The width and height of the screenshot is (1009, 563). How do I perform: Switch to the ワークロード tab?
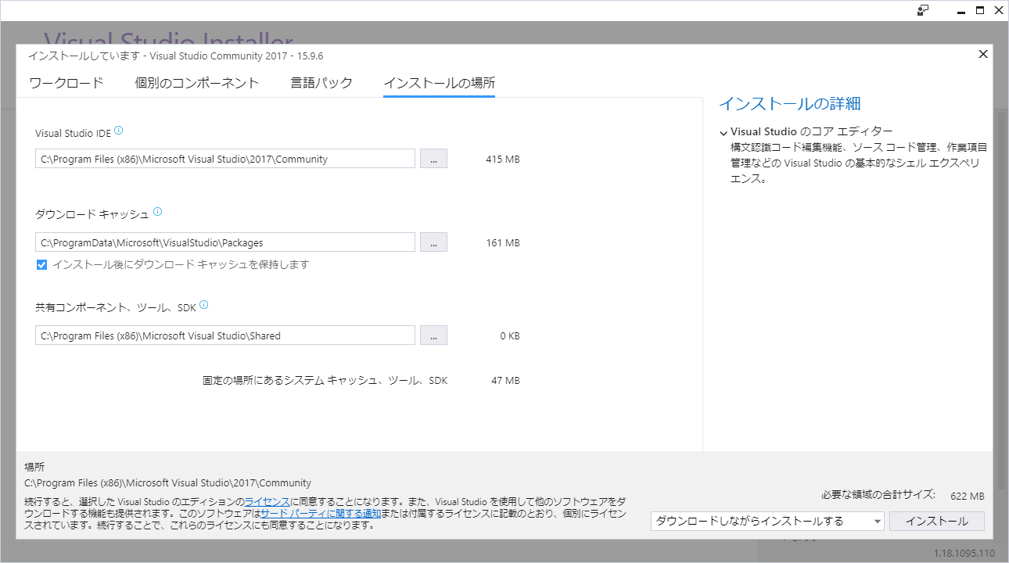click(66, 83)
